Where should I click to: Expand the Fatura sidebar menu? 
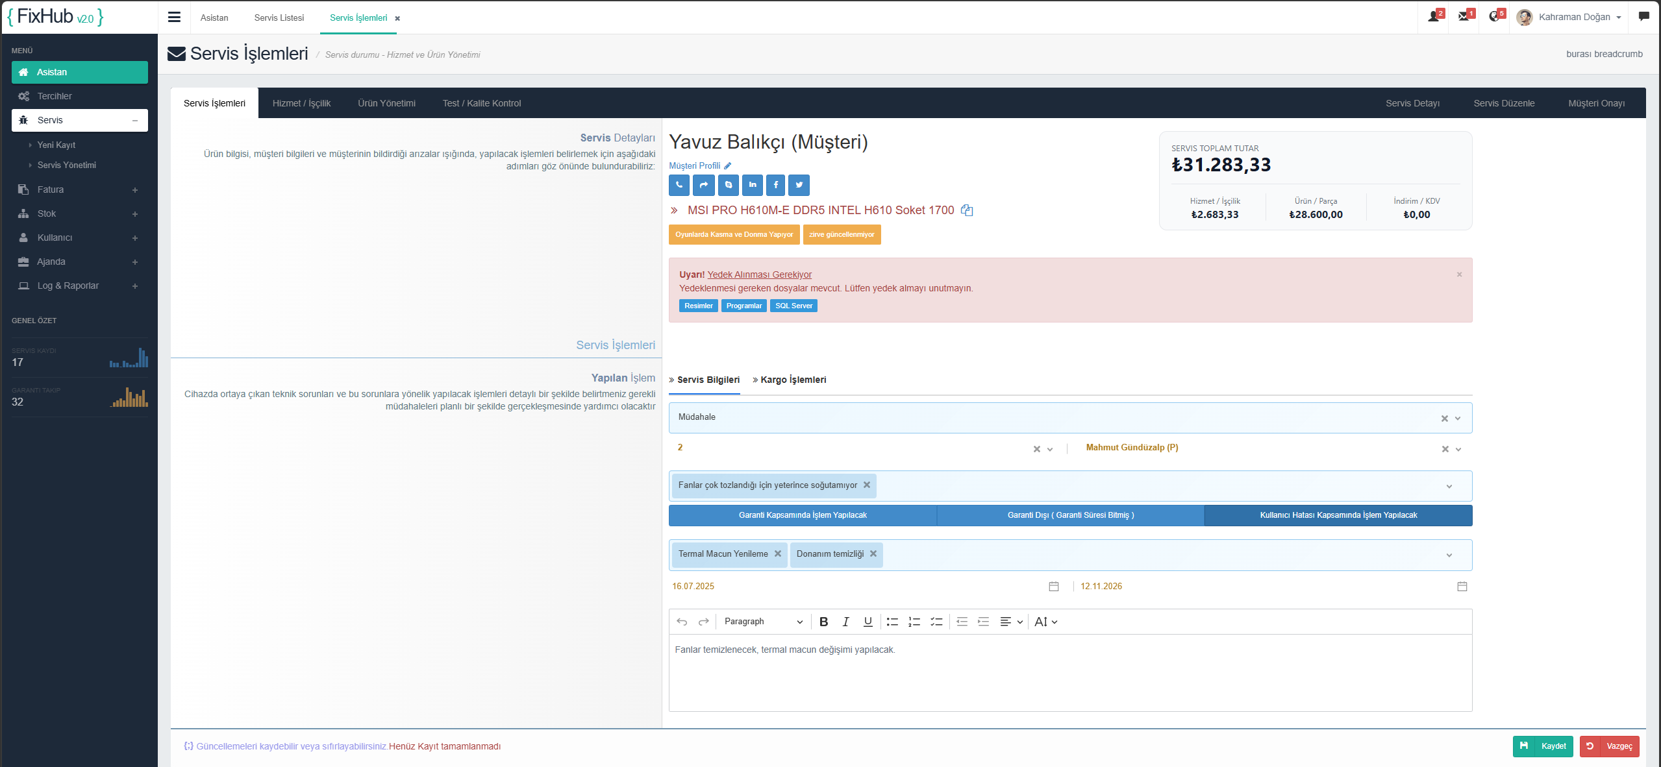79,189
